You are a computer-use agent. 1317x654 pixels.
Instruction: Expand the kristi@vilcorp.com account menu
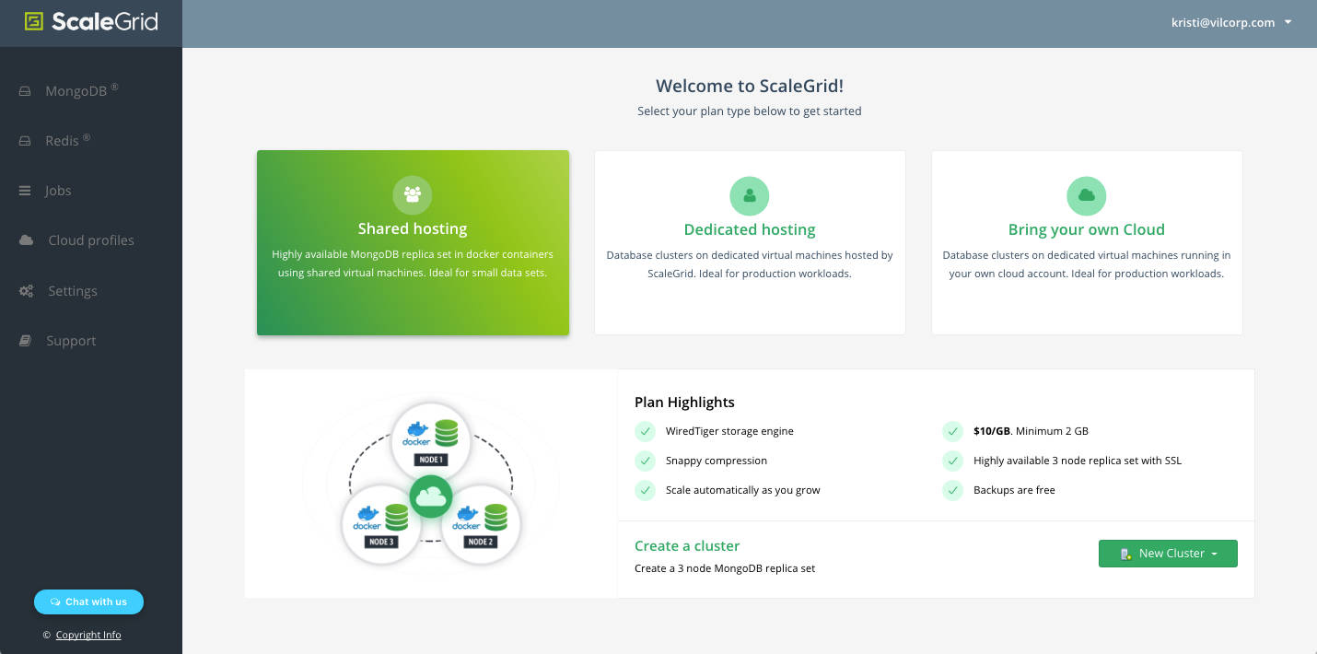coord(1232,22)
